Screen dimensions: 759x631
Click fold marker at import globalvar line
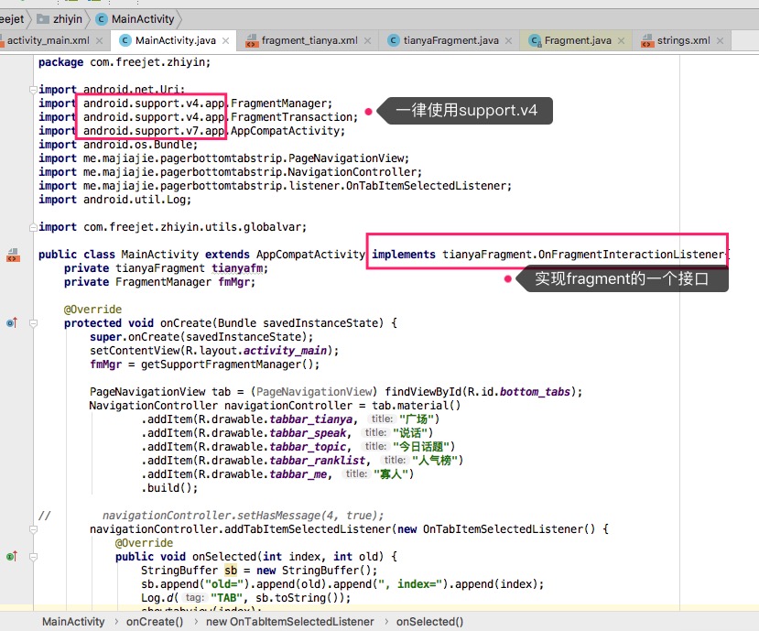tap(33, 227)
